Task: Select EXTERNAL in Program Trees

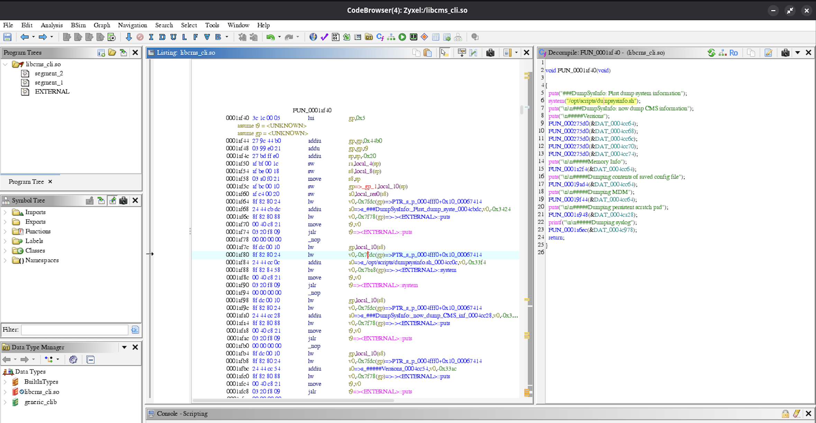Action: pos(52,92)
